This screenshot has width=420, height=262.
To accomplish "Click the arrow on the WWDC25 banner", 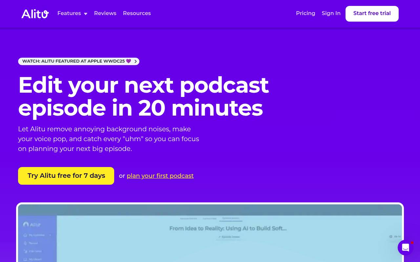I will [136, 61].
